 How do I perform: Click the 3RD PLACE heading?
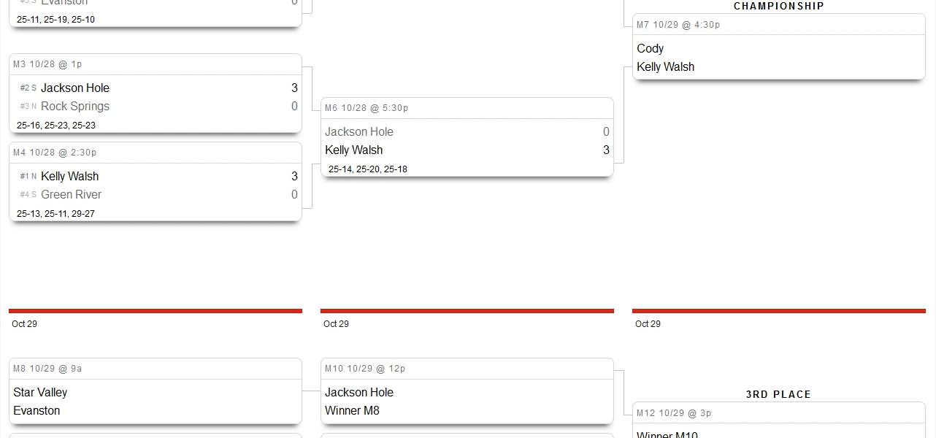pos(778,394)
